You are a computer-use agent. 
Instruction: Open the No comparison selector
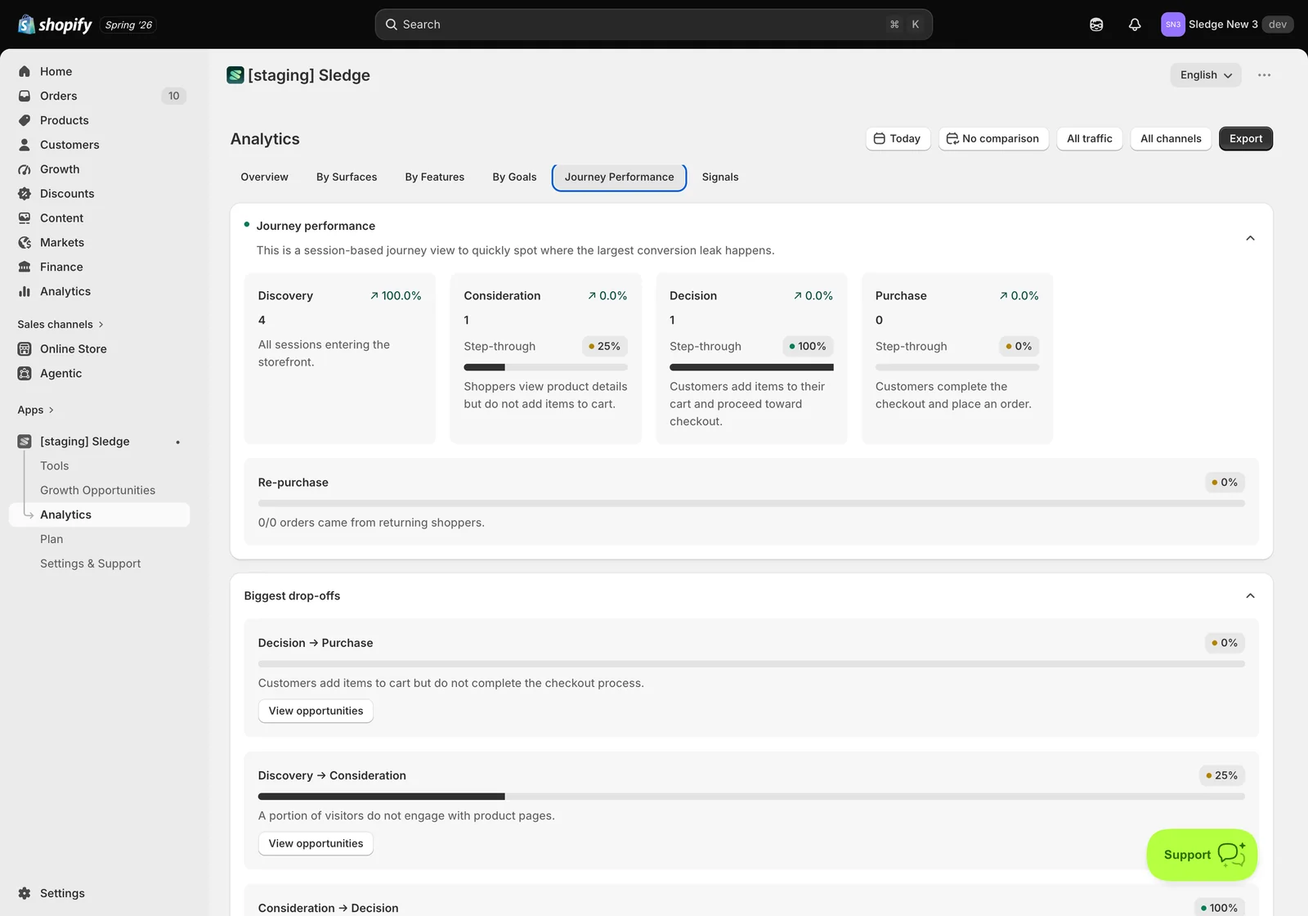[993, 139]
